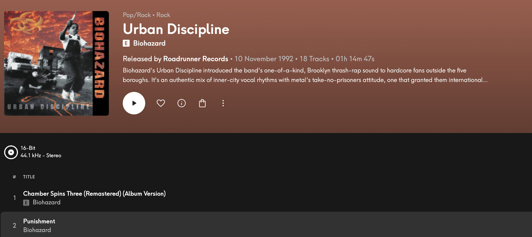532x237 pixels.
Task: Play the Urban Discipline album
Action: (x=134, y=103)
